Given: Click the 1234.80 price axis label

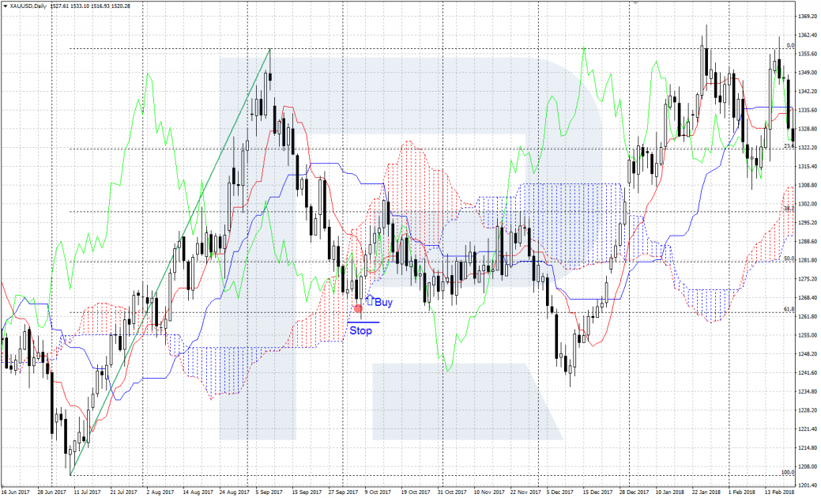Looking at the screenshot, I should tap(808, 392).
